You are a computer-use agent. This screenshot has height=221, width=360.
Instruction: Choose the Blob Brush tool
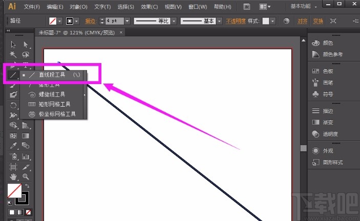[13, 95]
